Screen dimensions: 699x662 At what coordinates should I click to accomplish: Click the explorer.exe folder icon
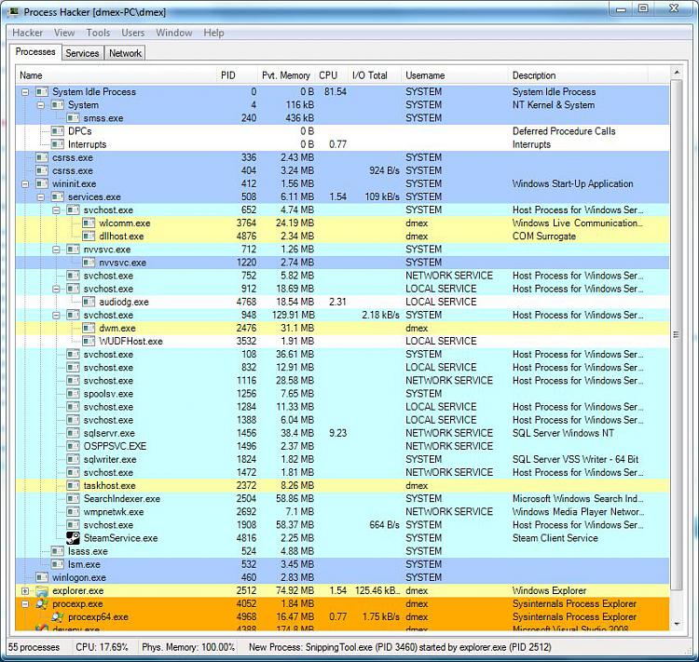tap(42, 590)
